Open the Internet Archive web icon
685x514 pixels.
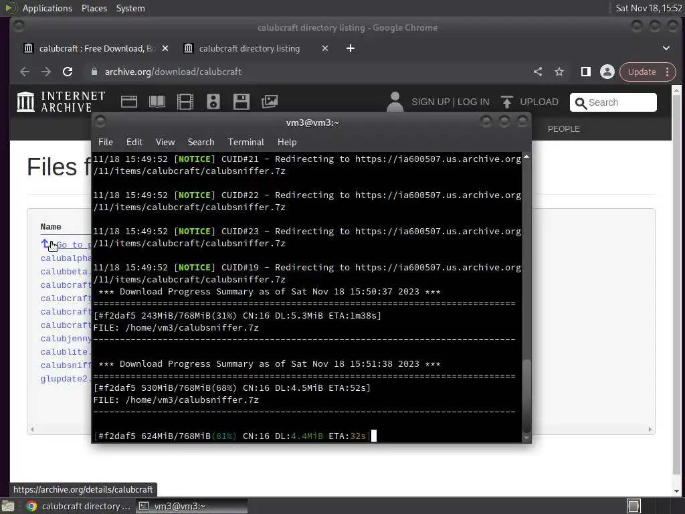[129, 102]
